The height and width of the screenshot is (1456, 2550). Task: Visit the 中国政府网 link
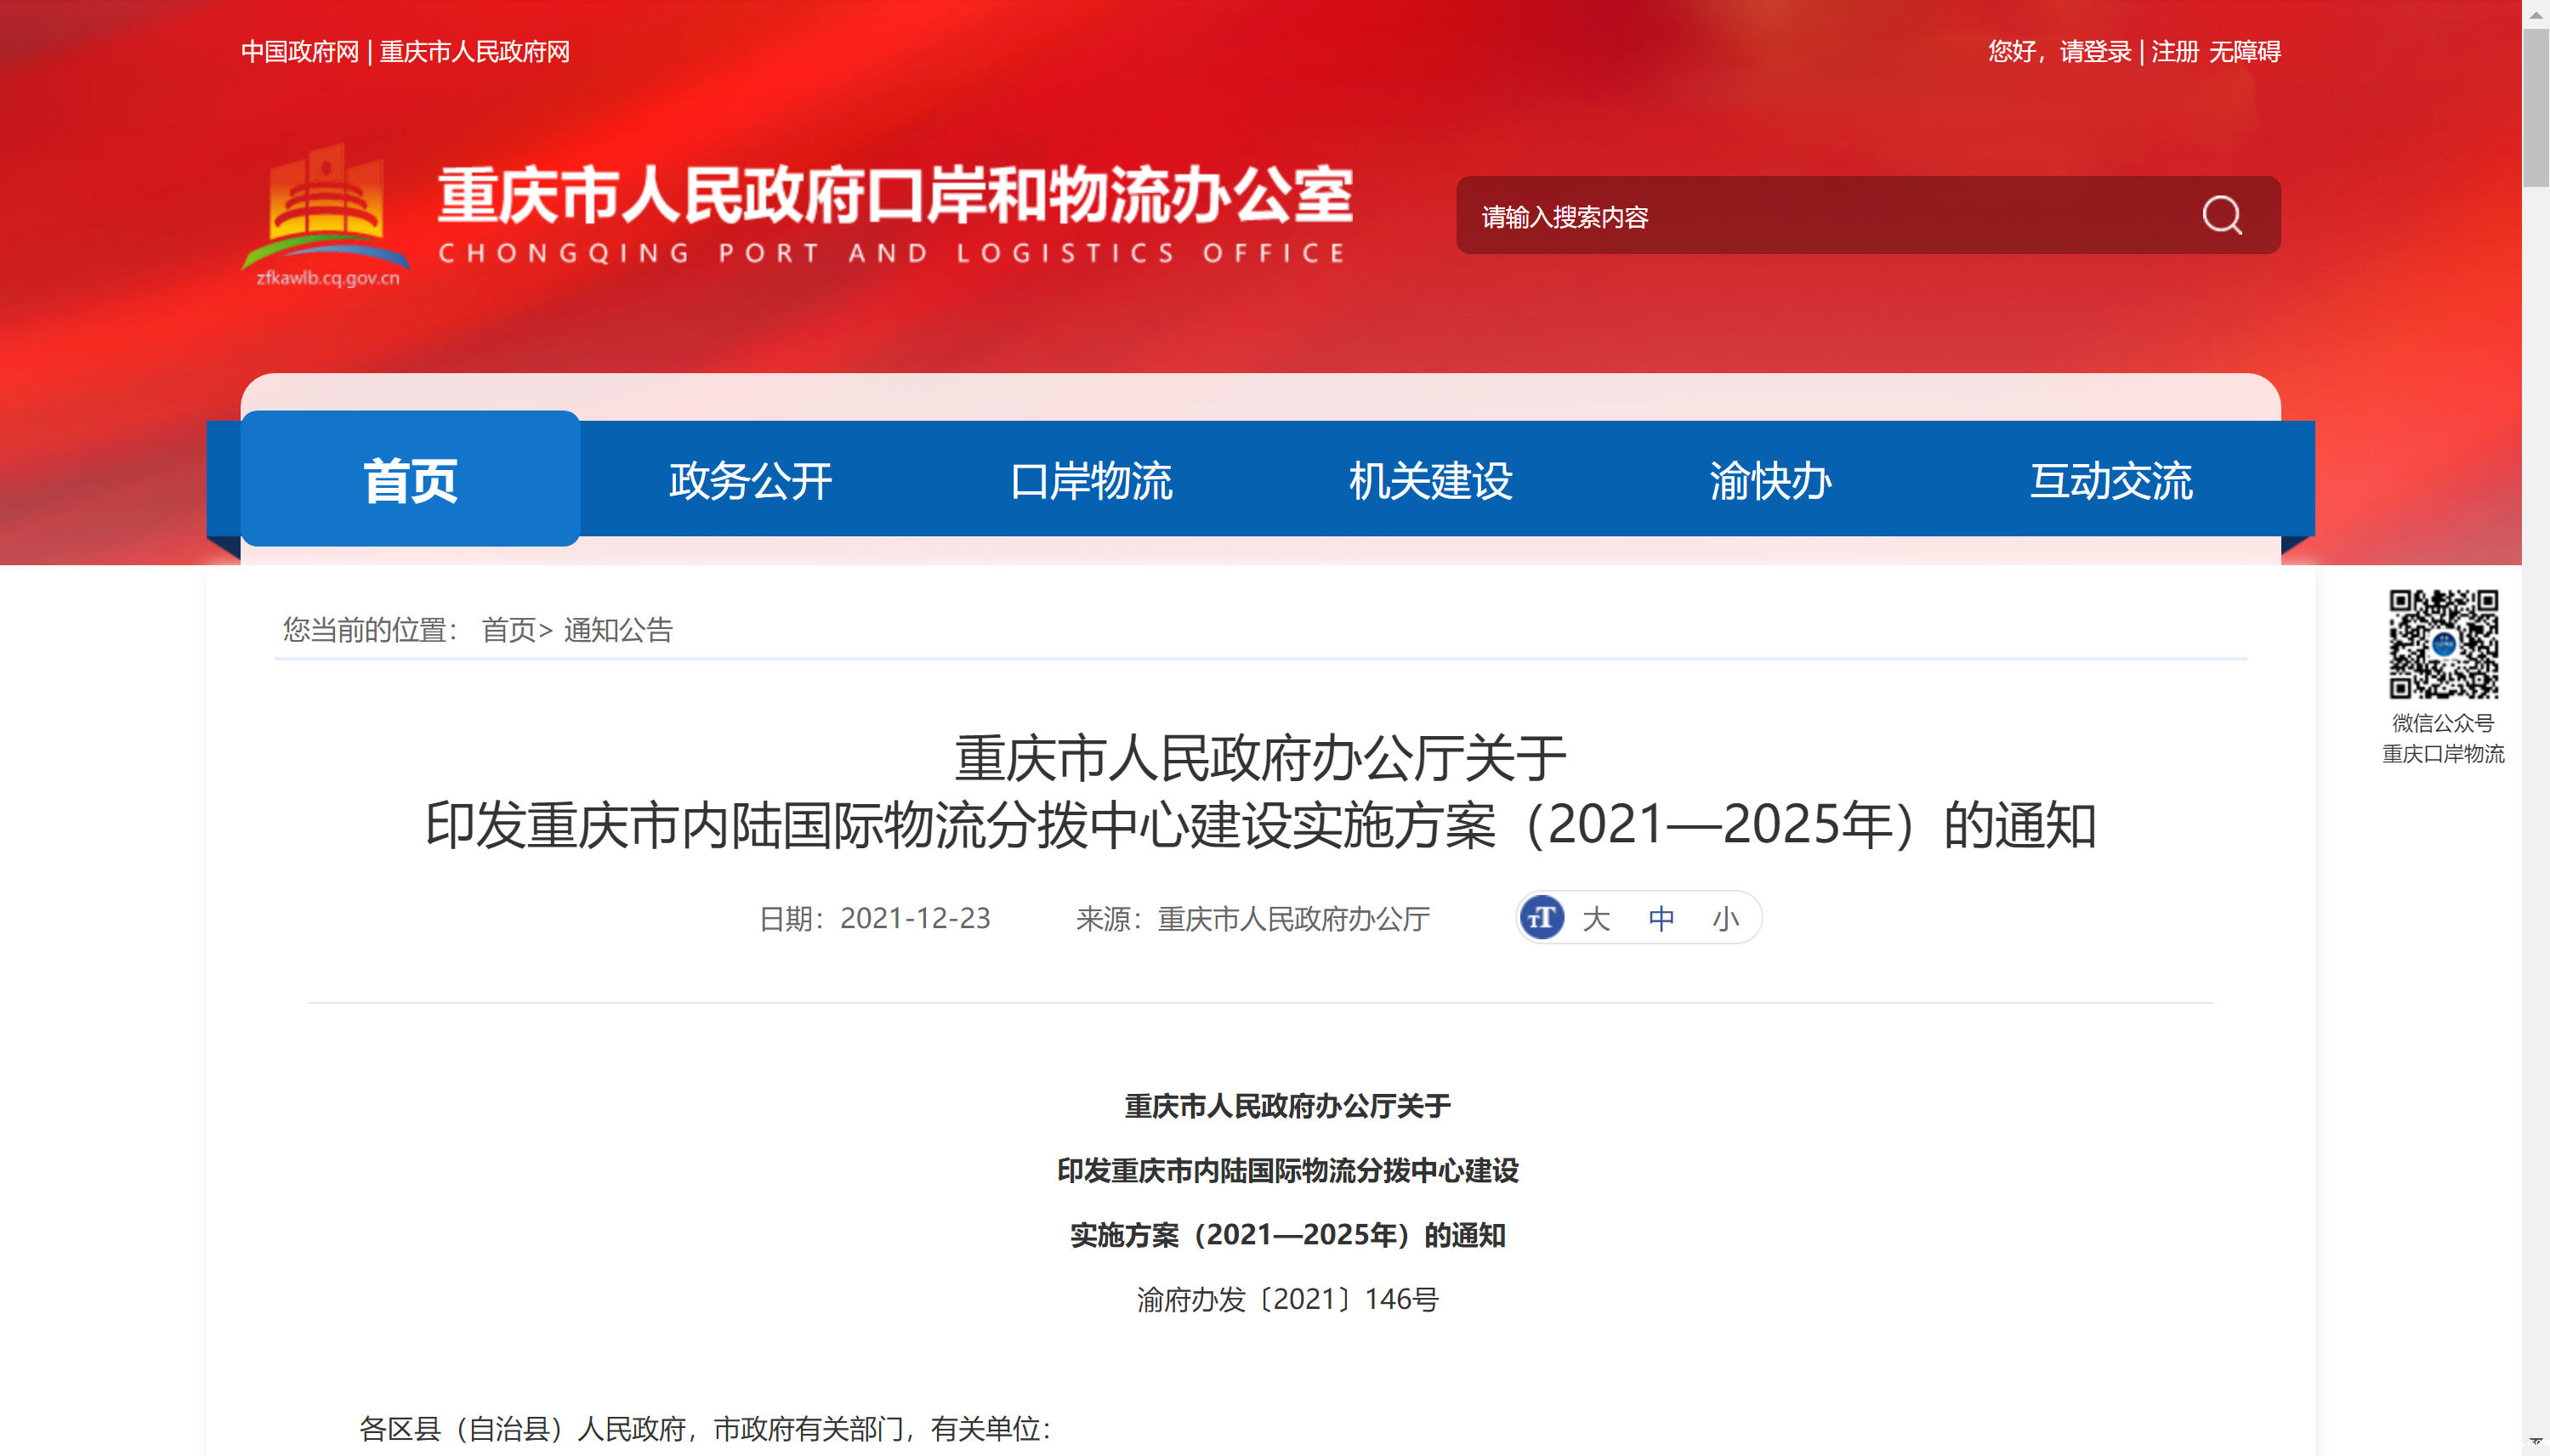pos(299,51)
